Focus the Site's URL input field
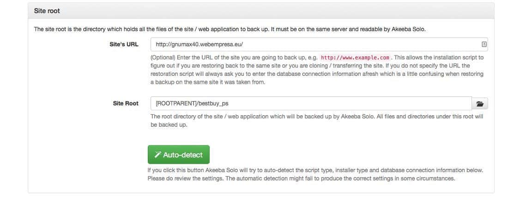Screen dimensions: 508x198 [x=319, y=44]
